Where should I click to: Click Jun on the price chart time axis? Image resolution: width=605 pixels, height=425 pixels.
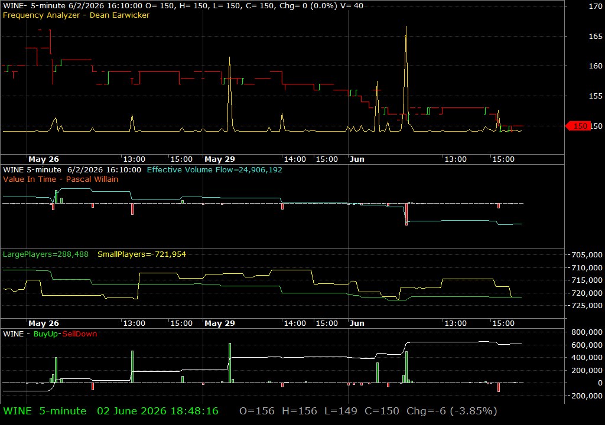[x=357, y=159]
